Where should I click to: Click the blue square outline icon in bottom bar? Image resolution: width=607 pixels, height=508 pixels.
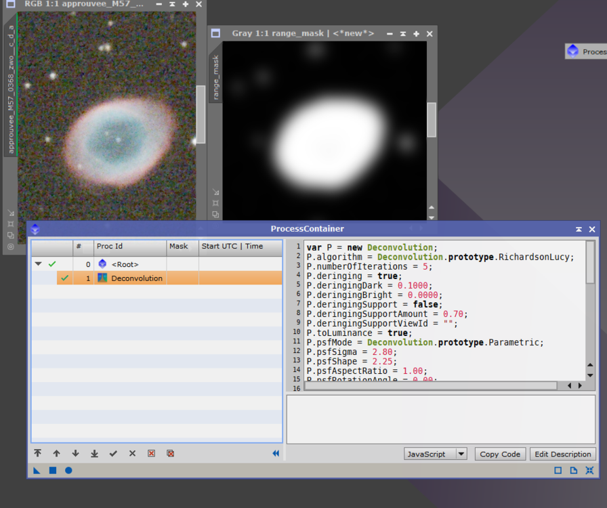tap(558, 471)
